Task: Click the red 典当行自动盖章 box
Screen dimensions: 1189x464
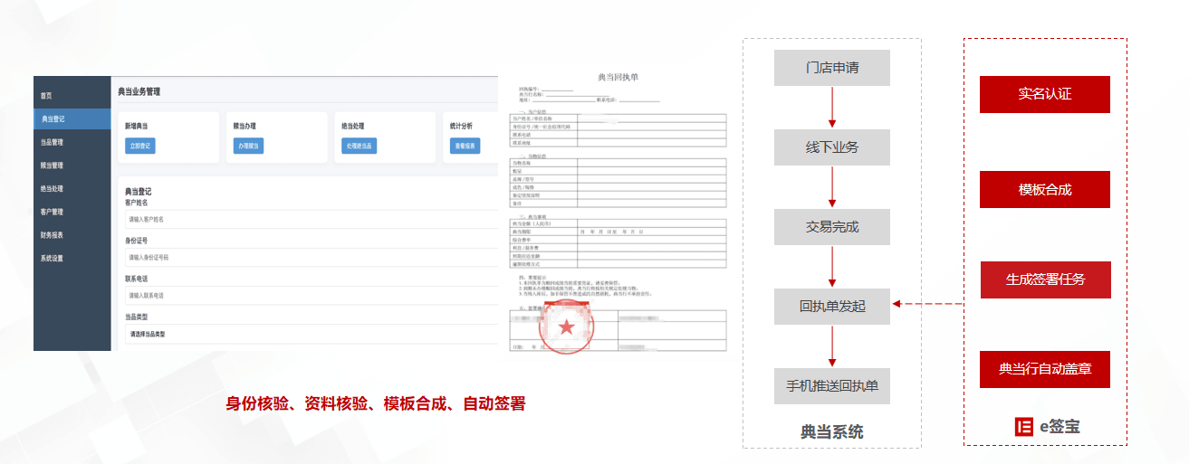Action: (x=1045, y=369)
